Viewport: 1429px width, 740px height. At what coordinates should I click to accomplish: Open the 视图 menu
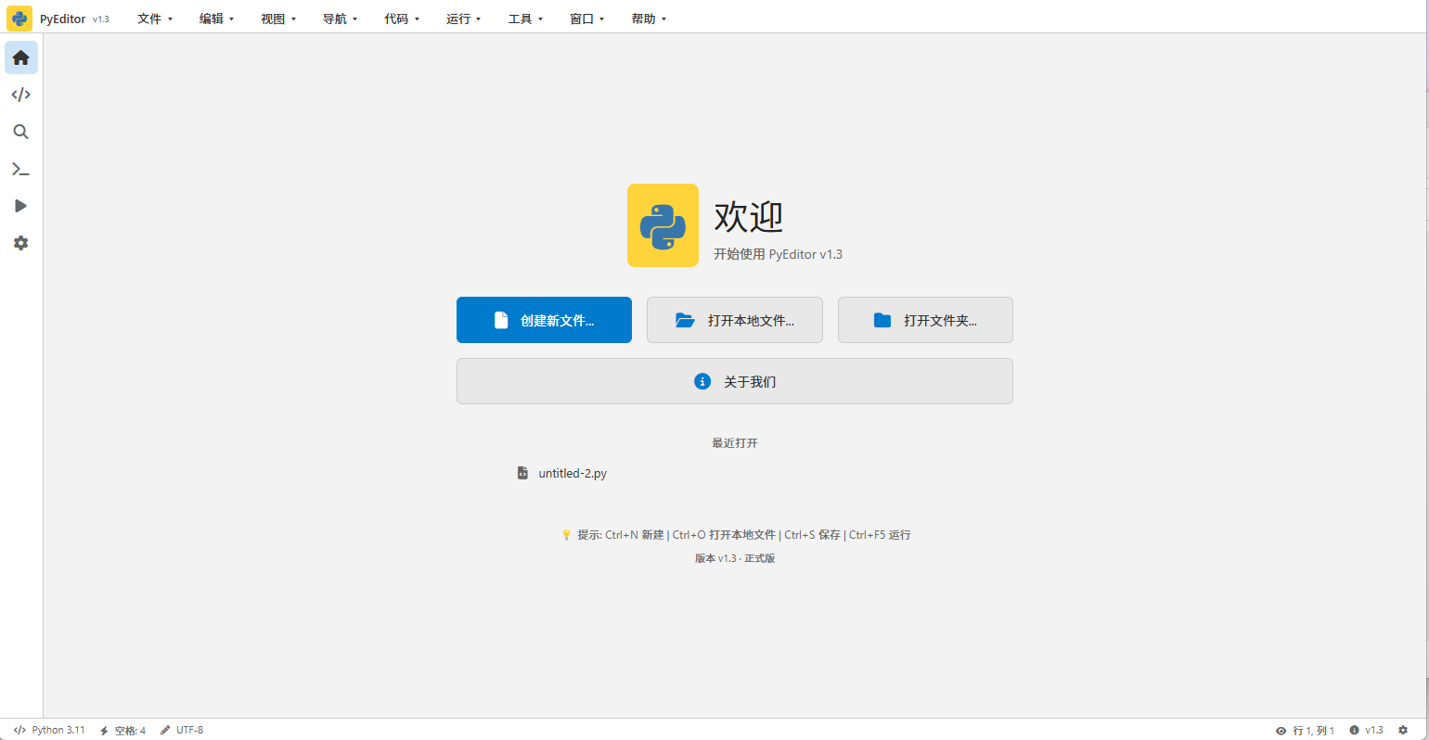point(278,19)
